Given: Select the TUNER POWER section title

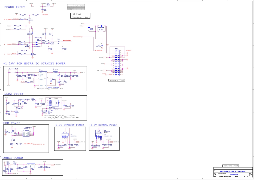Looking at the screenshot, I should pyautogui.click(x=13, y=158).
